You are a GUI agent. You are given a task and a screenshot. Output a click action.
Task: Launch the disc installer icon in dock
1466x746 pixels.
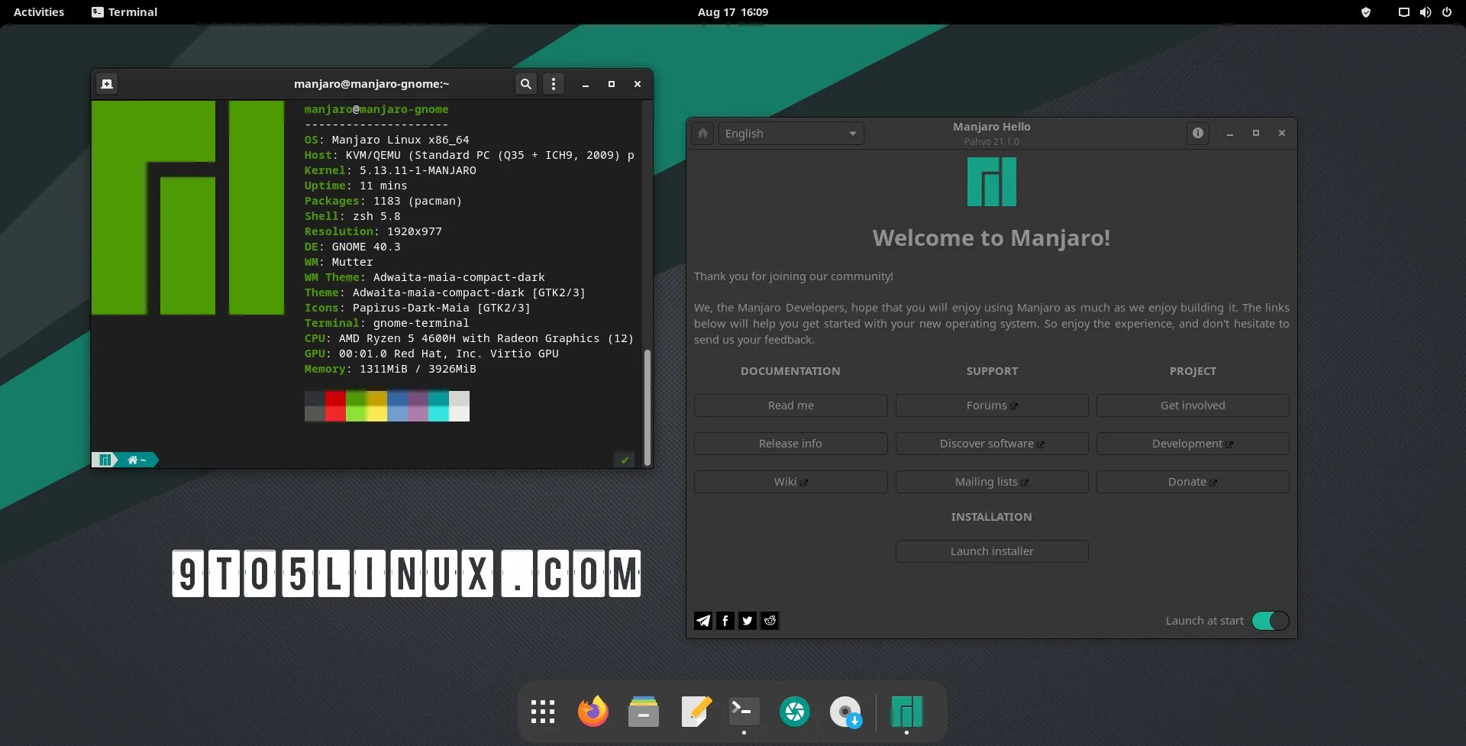click(x=845, y=712)
